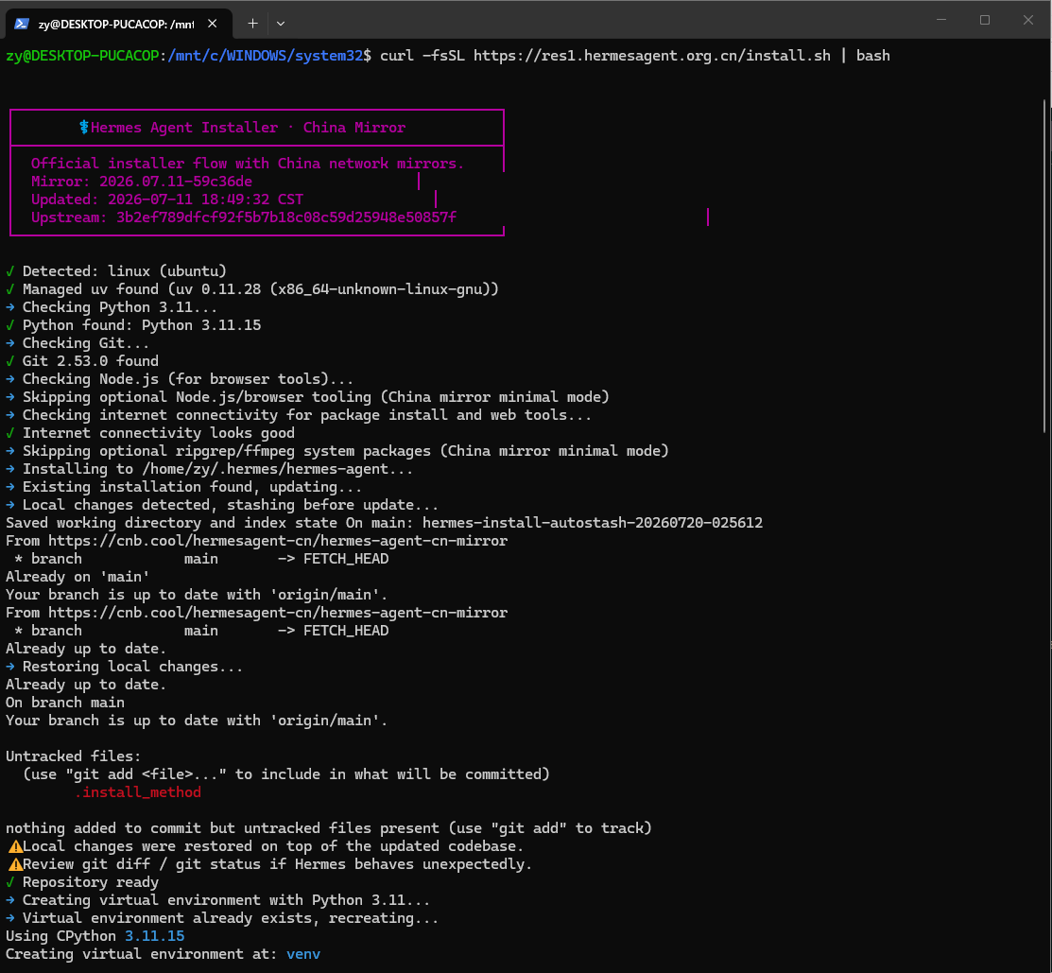Click 'Git 2.53.0 found' line
Viewport: 1052px width, 973px height.
click(82, 361)
